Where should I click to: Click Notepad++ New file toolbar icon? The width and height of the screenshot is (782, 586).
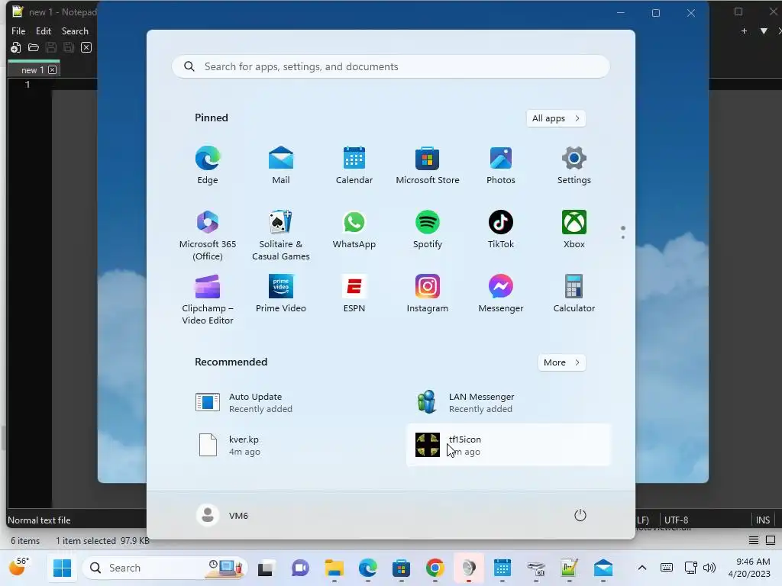pos(15,47)
